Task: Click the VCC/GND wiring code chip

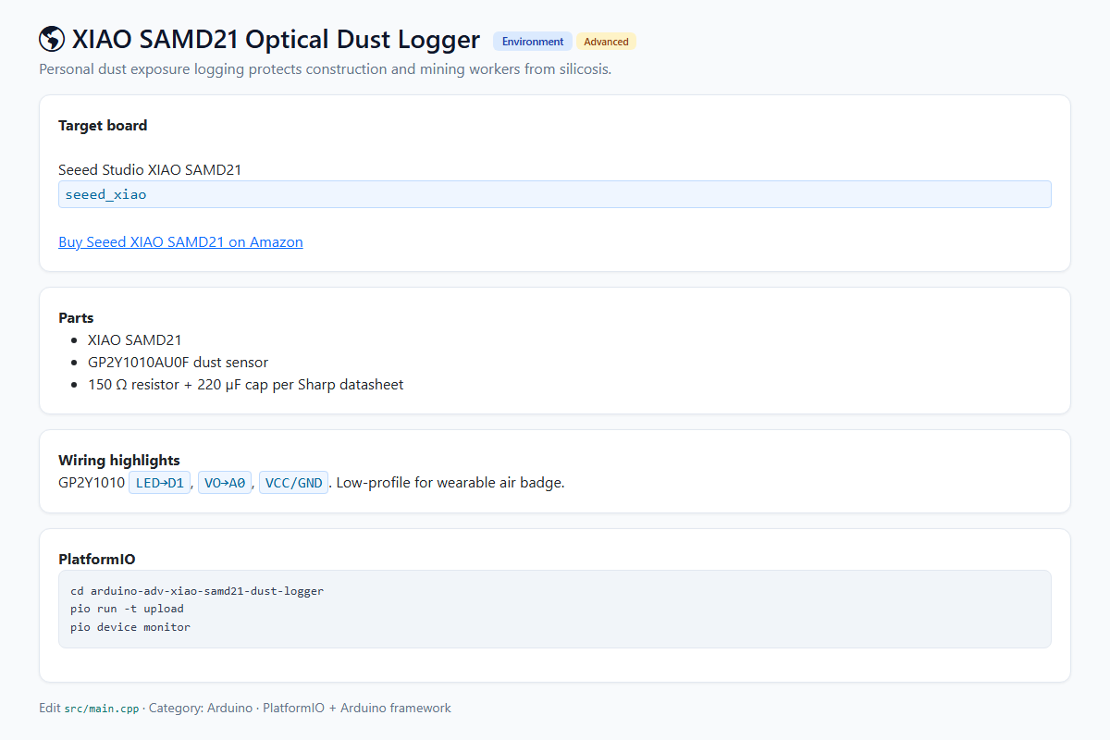Action: coord(294,483)
